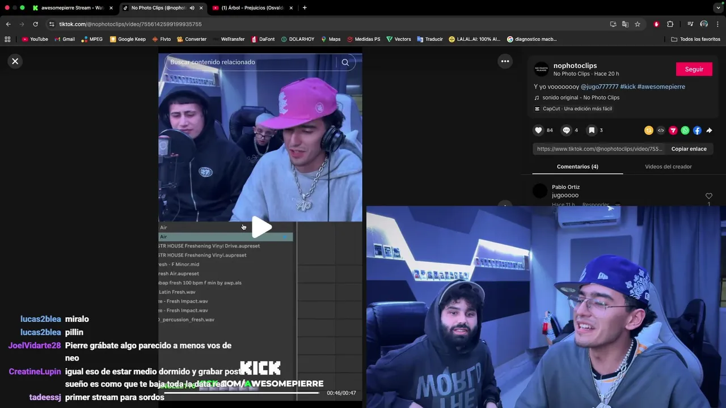Click the translate page icon
This screenshot has width=726, height=408.
[625, 24]
